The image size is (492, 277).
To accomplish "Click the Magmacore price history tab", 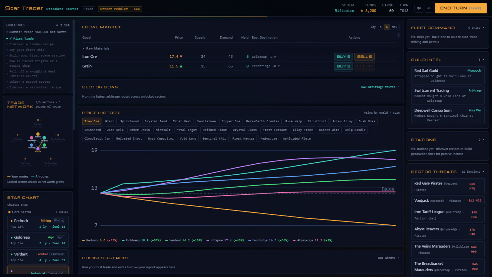I will pos(269,138).
